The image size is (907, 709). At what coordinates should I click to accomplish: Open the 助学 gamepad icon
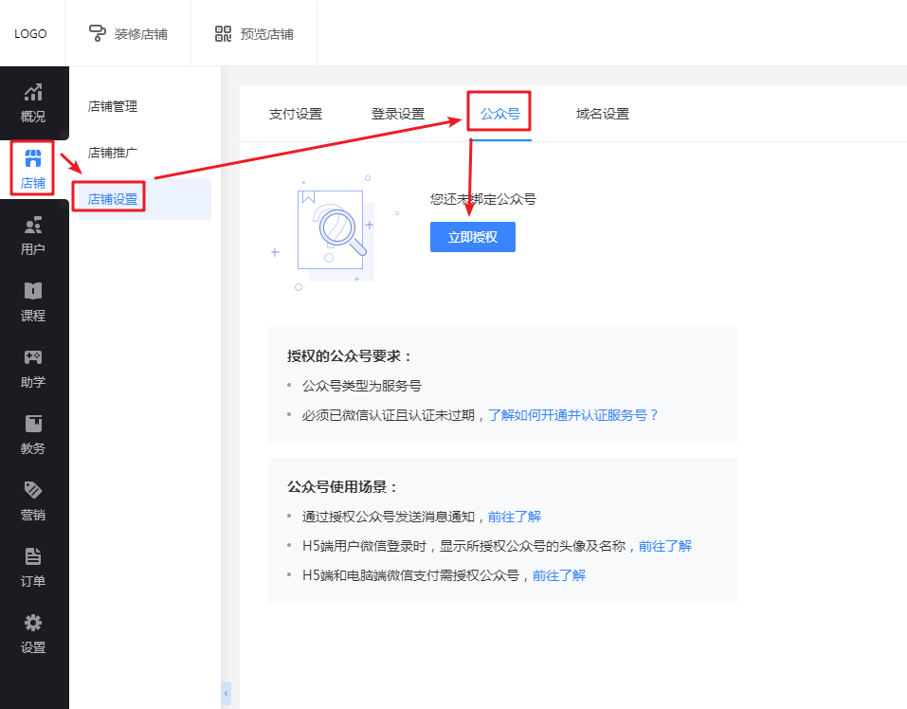click(33, 357)
